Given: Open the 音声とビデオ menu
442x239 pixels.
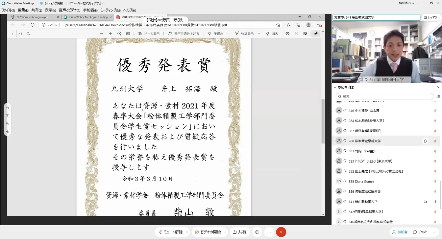Looking at the screenshot, I should tap(69, 10).
